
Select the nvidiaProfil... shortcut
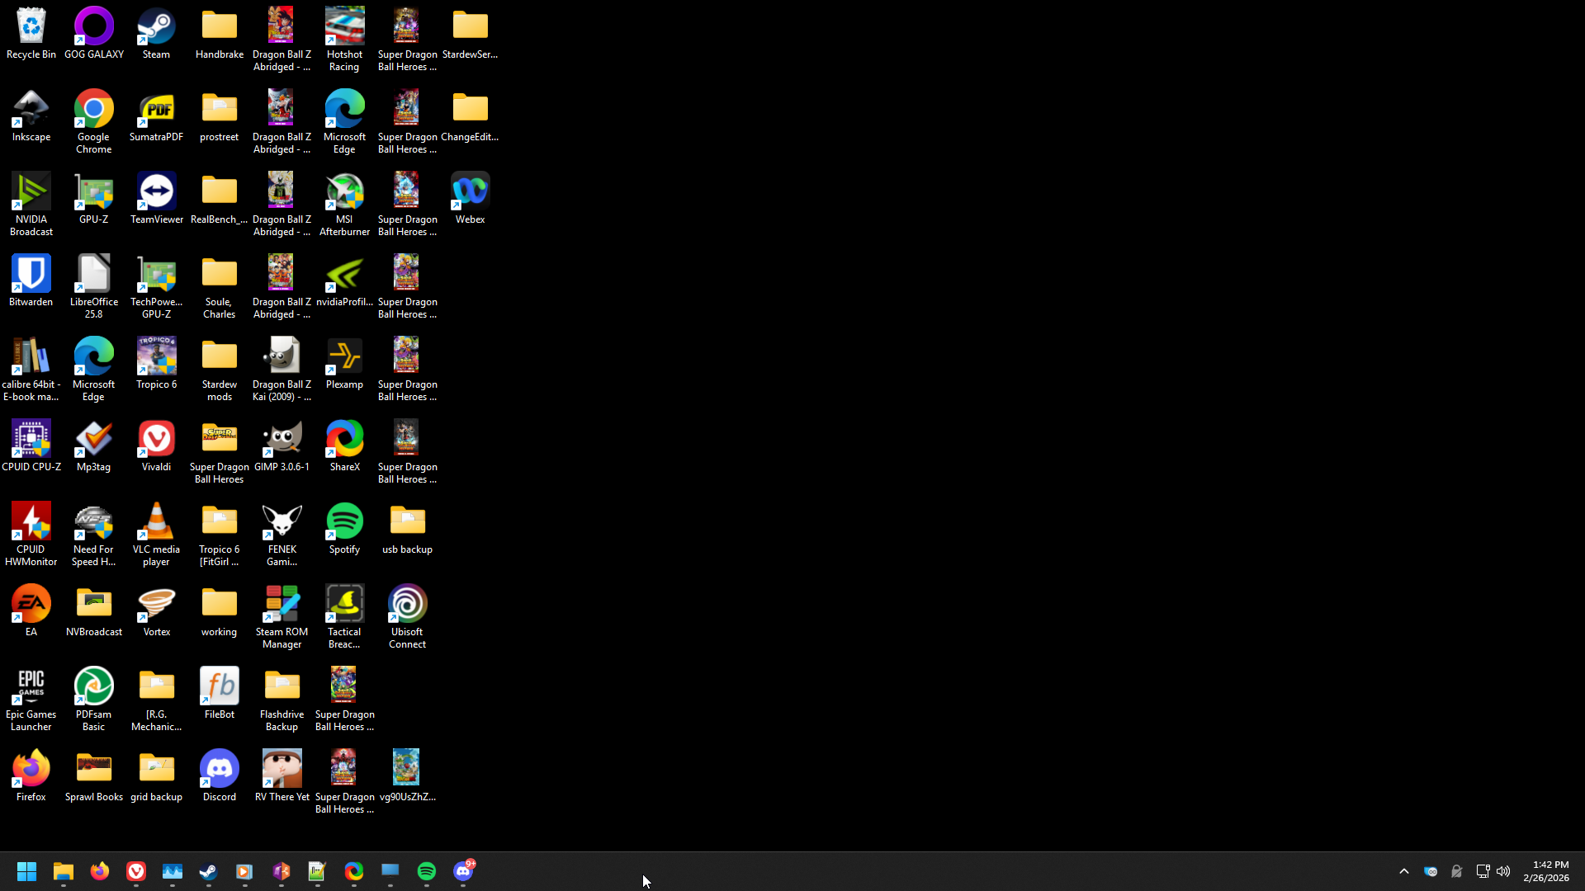(x=344, y=281)
